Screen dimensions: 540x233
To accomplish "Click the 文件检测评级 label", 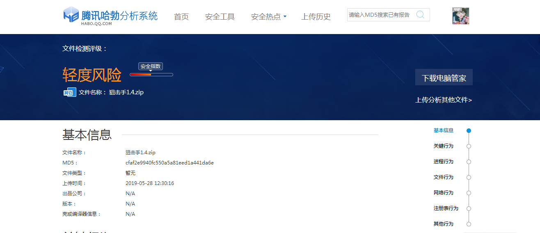I will [x=85, y=48].
